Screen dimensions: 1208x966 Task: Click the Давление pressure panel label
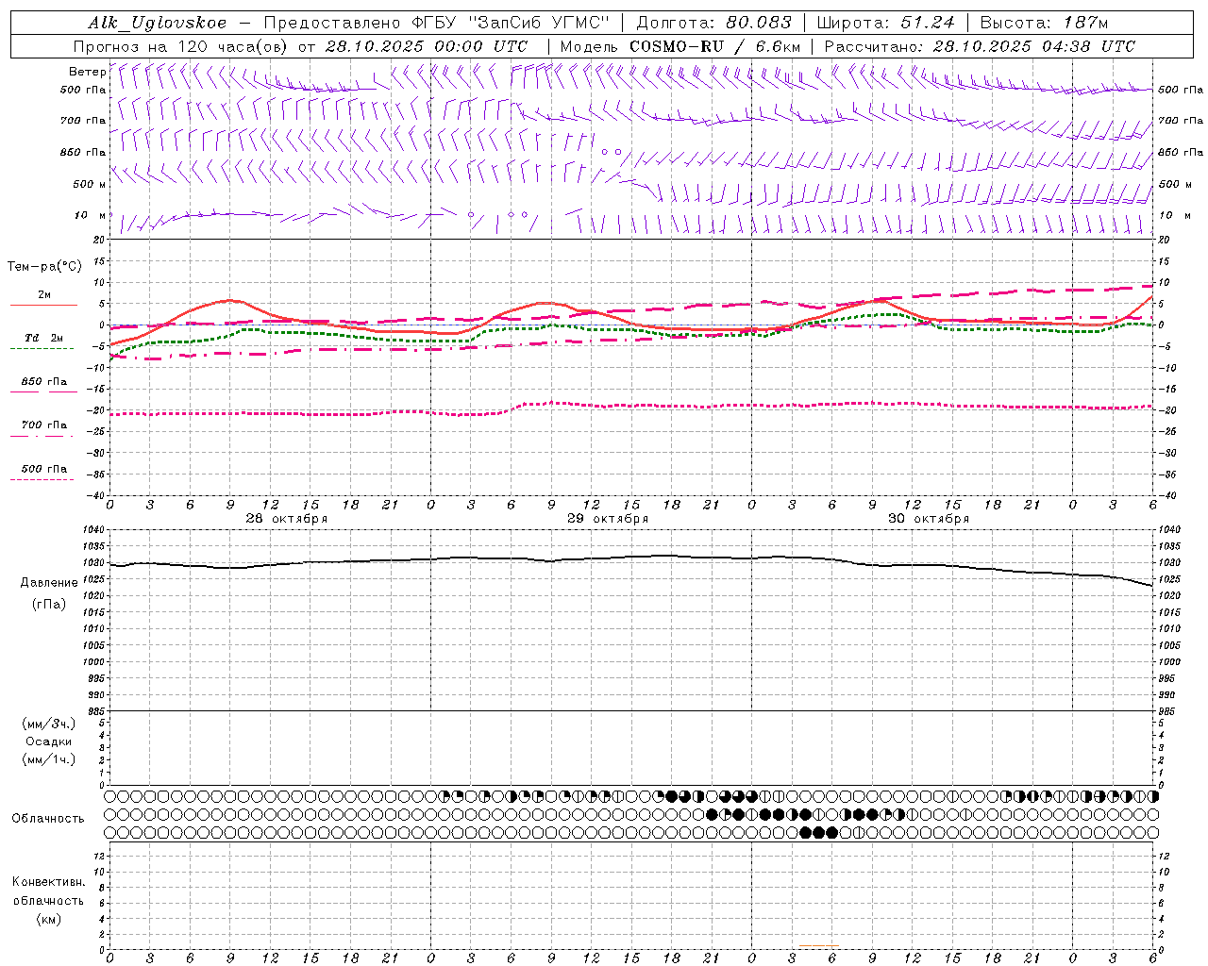pyautogui.click(x=49, y=583)
